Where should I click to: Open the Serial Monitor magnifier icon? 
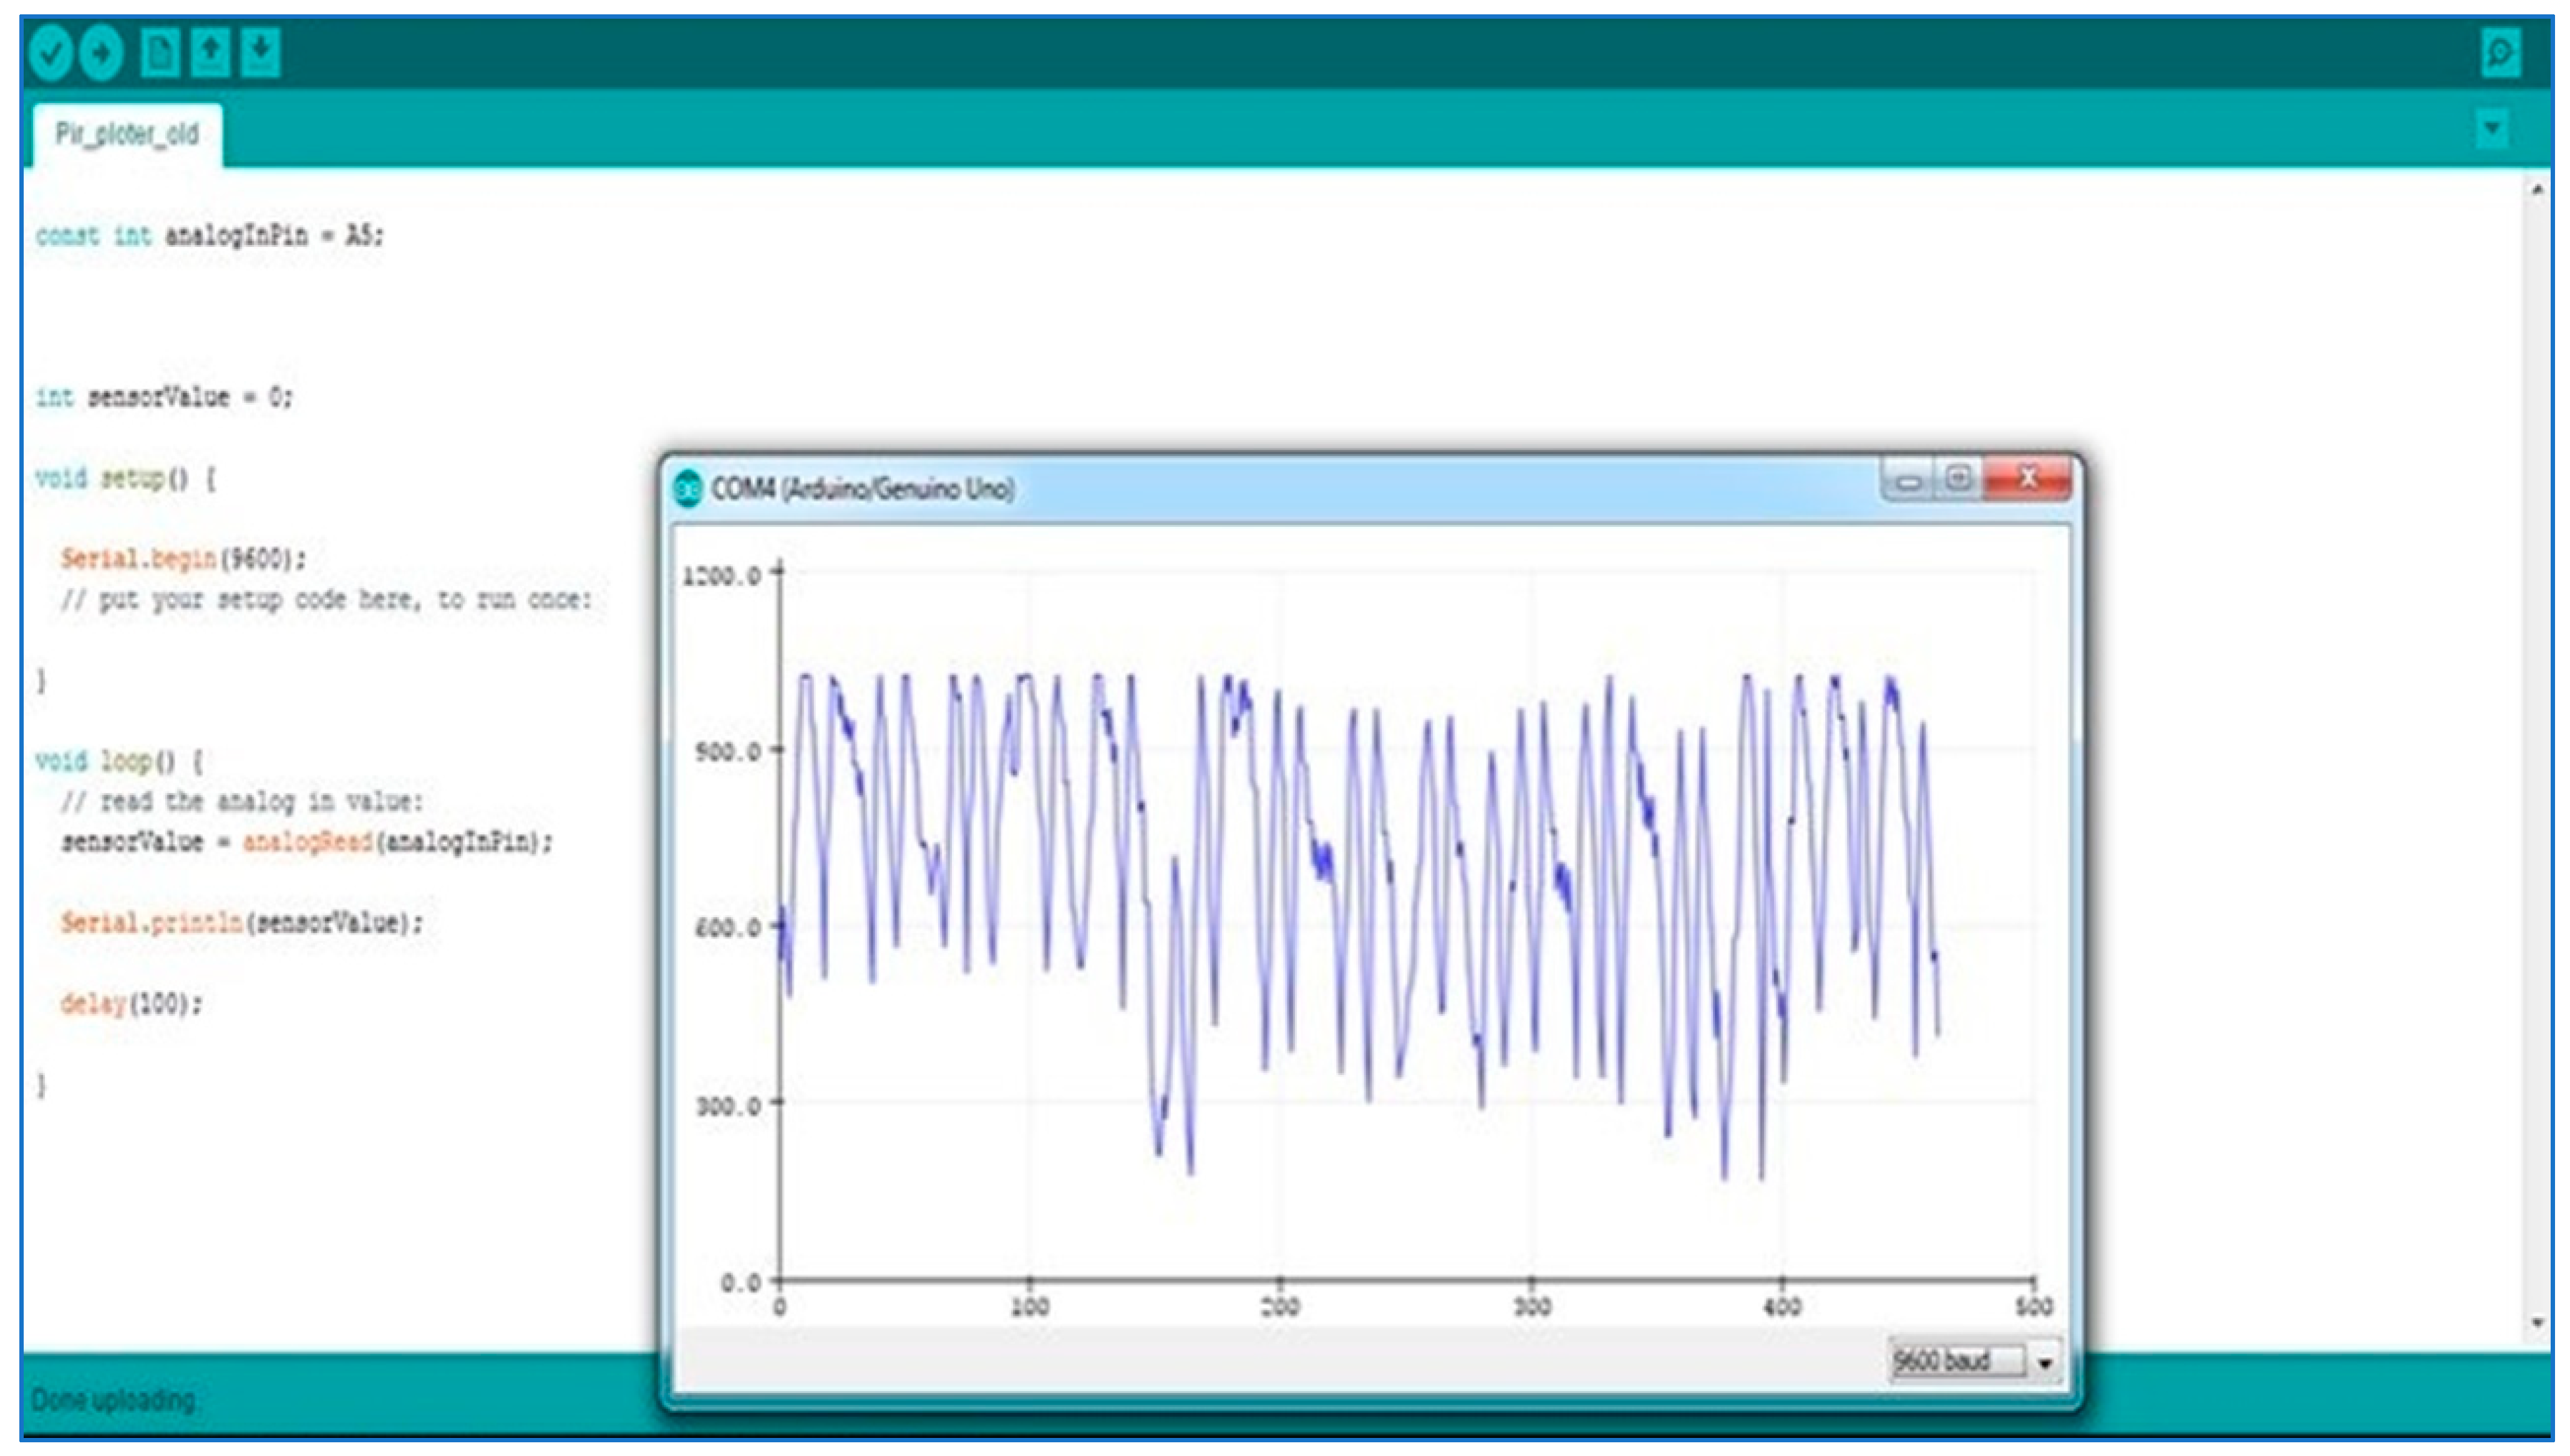tap(2500, 53)
